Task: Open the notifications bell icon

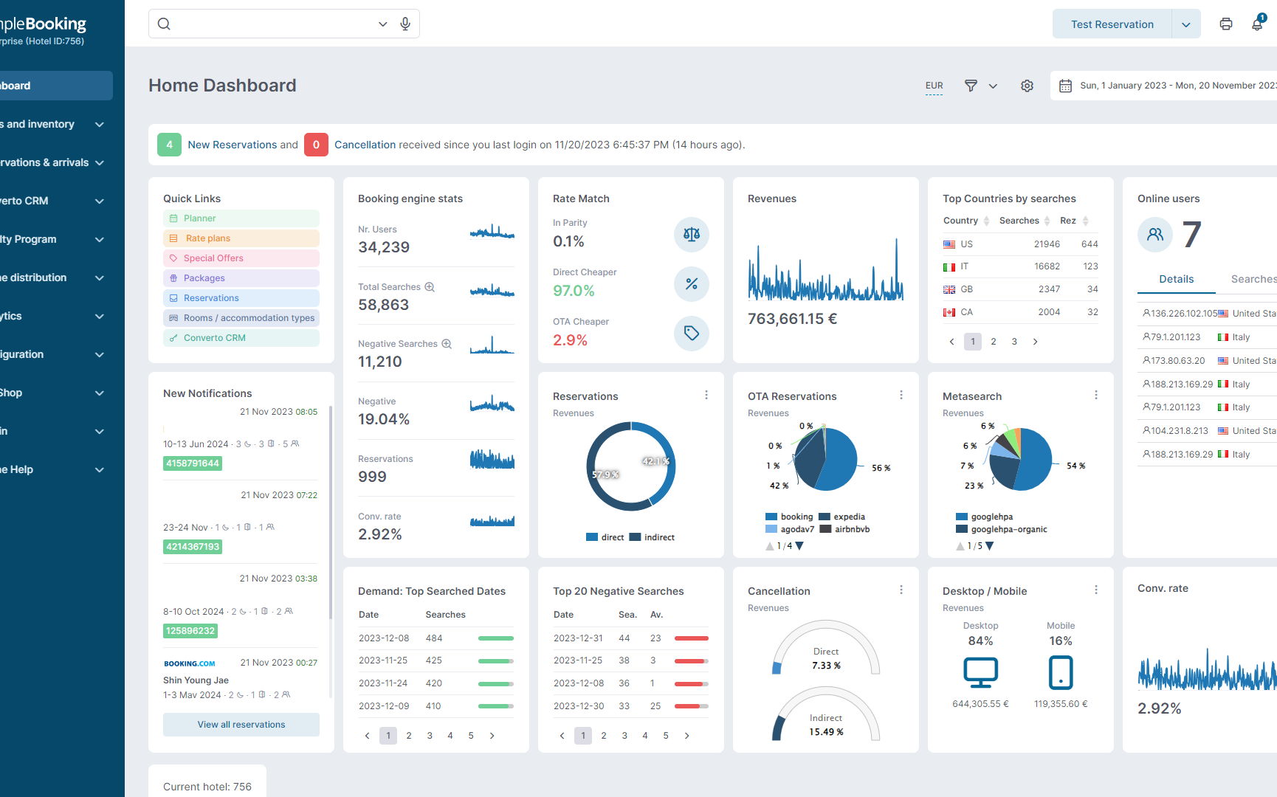Action: pyautogui.click(x=1257, y=24)
